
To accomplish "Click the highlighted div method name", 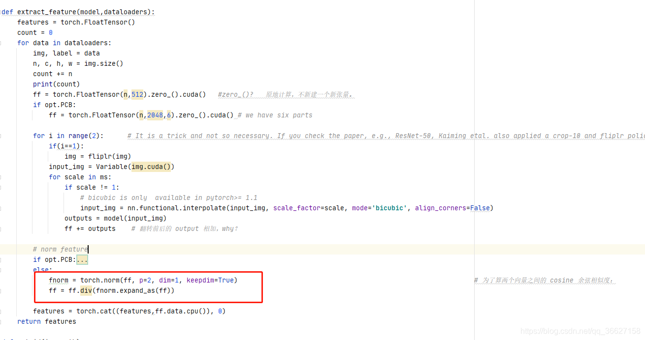I will 86,290.
